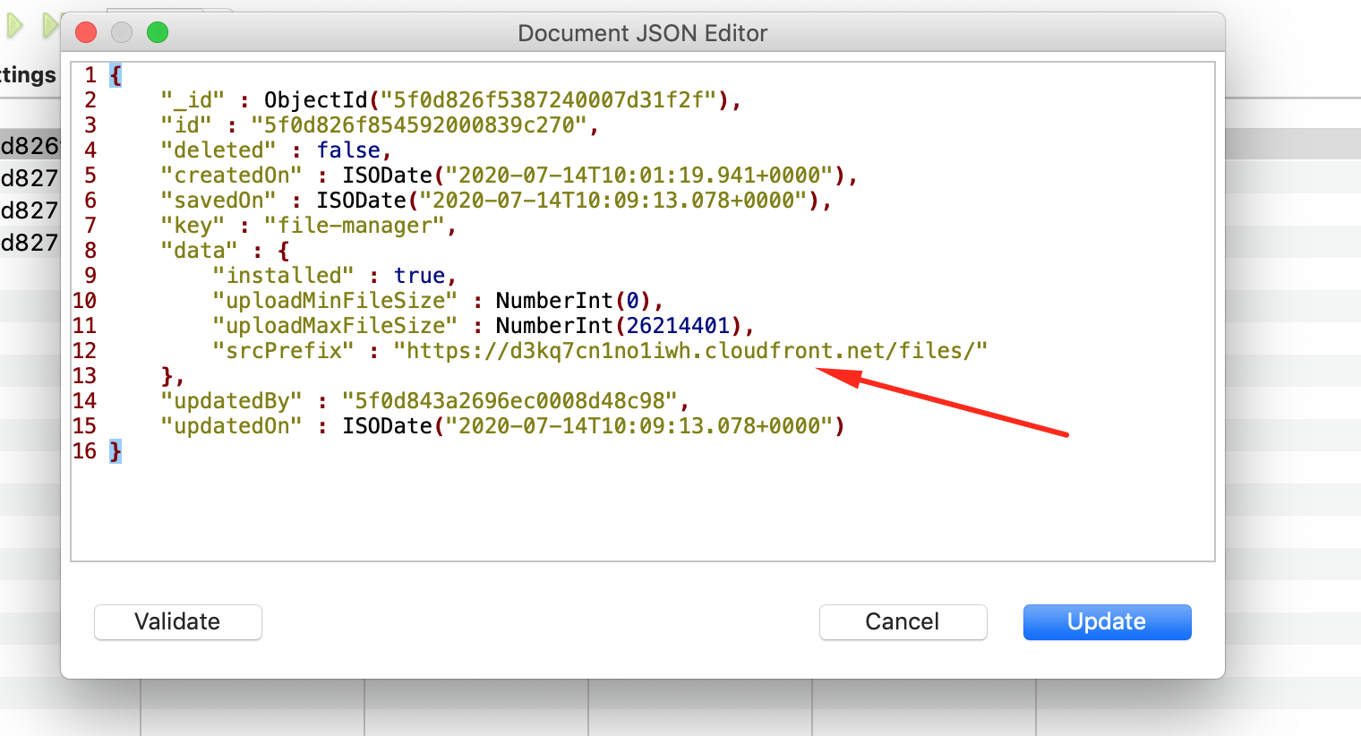Viewport: 1361px width, 736px height.
Task: Click the "installed" key
Action: point(283,276)
